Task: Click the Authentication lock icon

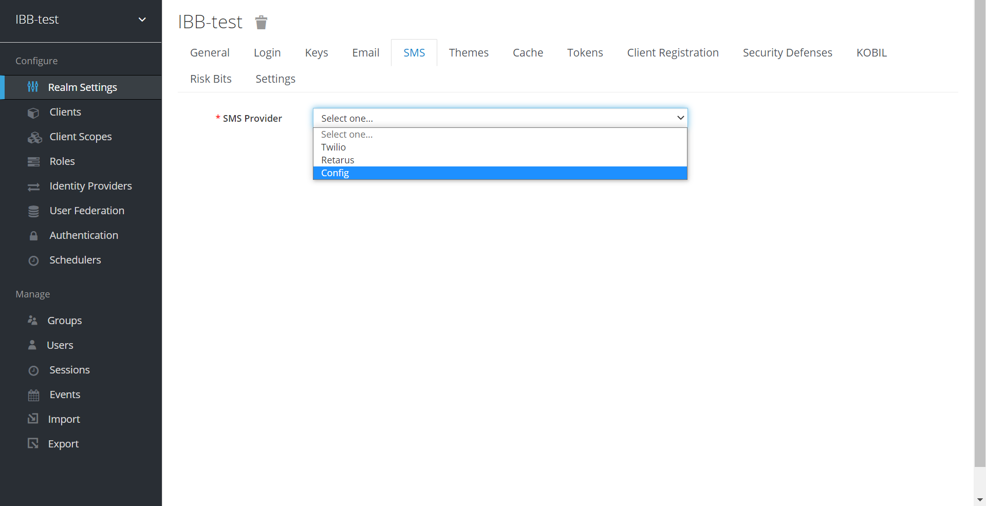Action: click(x=33, y=236)
